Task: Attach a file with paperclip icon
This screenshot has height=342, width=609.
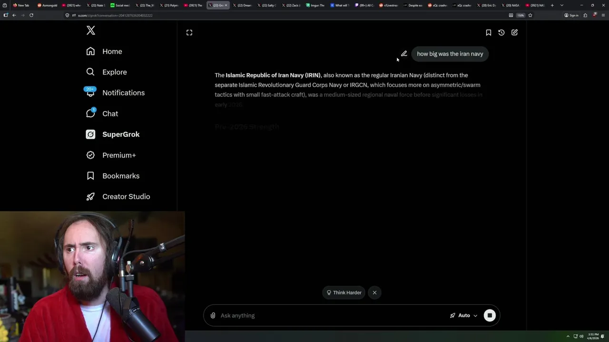Action: pos(213,315)
